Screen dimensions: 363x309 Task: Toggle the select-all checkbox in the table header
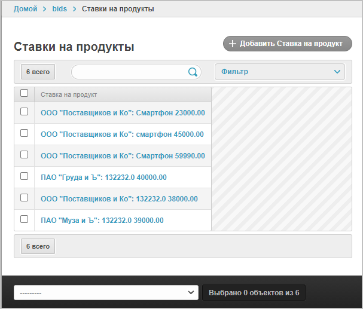25,93
